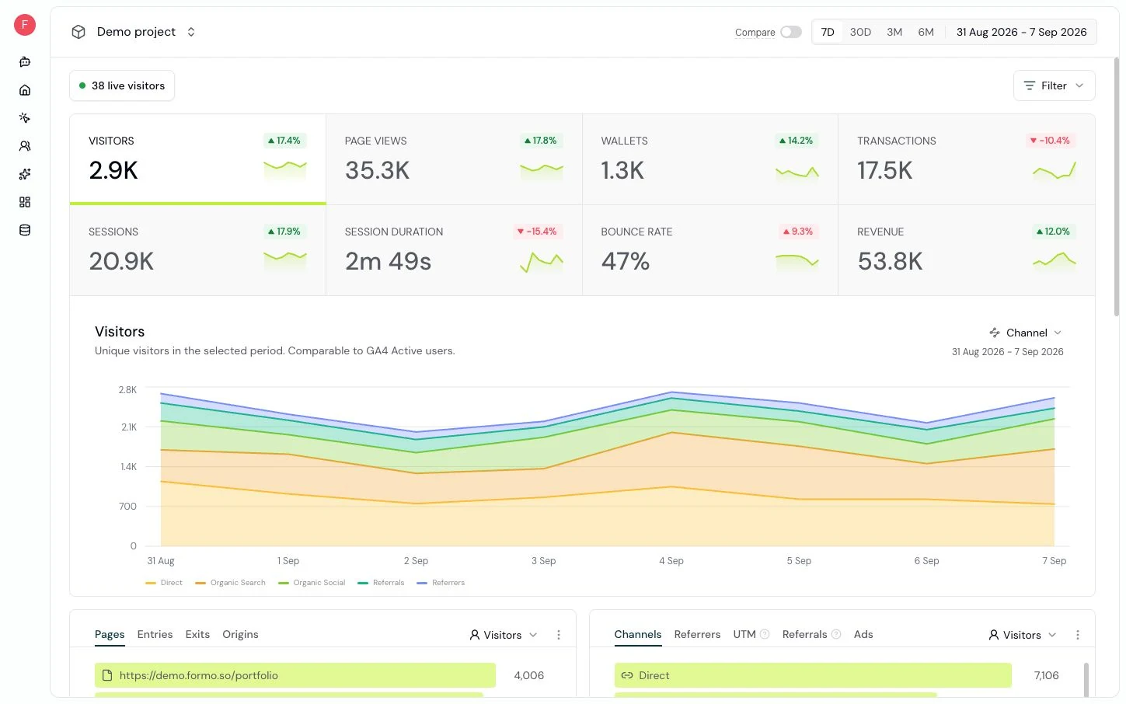Viewport: 1126px width, 704px height.
Task: Click the Revenue sparkline chart
Action: [1055, 262]
